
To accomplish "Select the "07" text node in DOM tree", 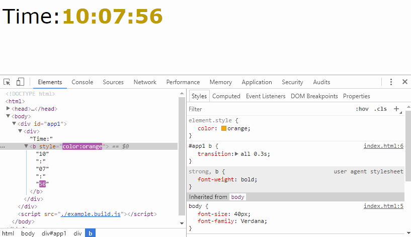I will pos(42,169).
